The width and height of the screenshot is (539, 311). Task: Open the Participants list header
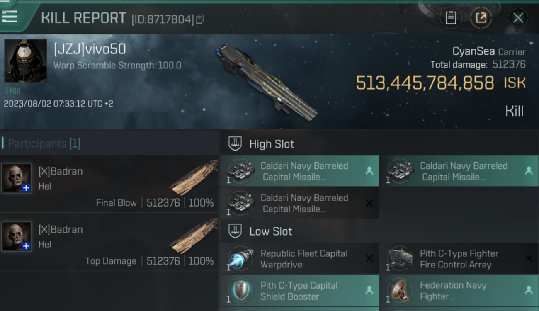[44, 143]
